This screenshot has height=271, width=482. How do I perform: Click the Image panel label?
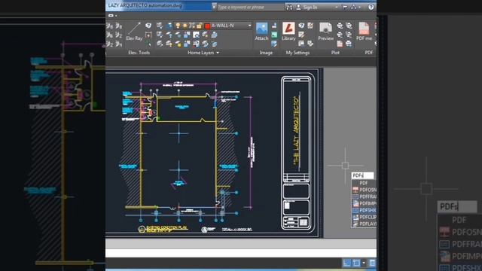[x=266, y=53]
